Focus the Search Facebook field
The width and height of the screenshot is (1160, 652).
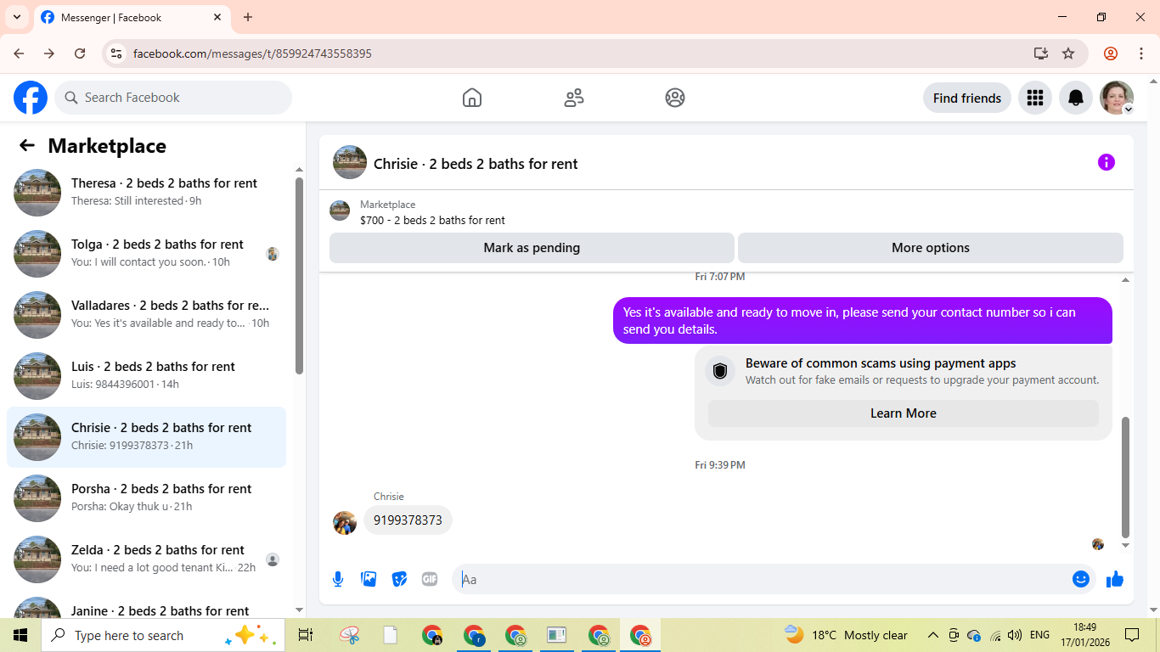(x=173, y=98)
